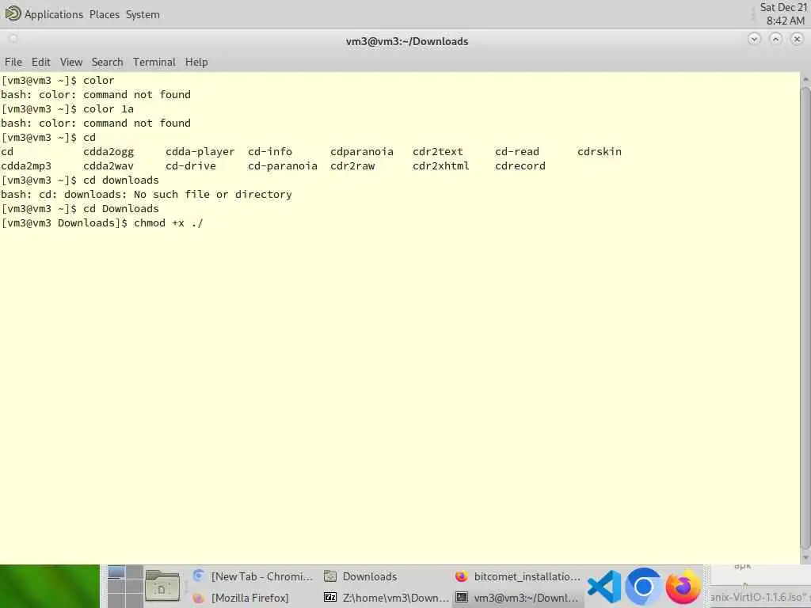Click the scrollbar down arrow
The image size is (811, 608).
tap(805, 558)
